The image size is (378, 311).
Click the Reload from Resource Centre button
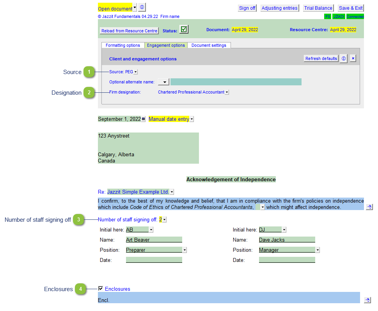click(129, 31)
